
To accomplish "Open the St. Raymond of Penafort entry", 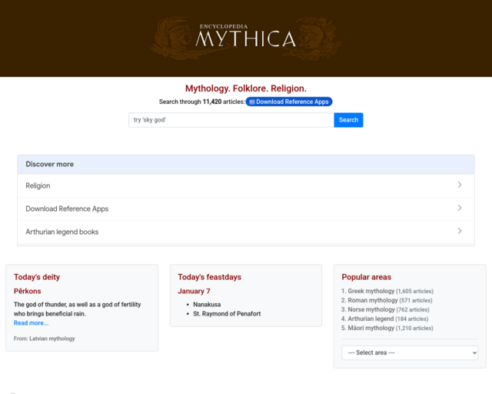I will 227,314.
